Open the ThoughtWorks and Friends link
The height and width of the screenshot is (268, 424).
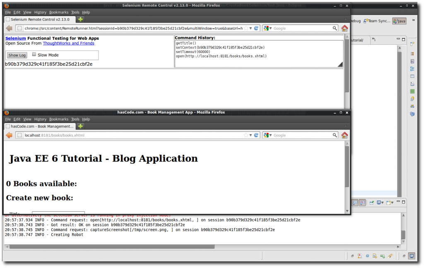point(68,43)
